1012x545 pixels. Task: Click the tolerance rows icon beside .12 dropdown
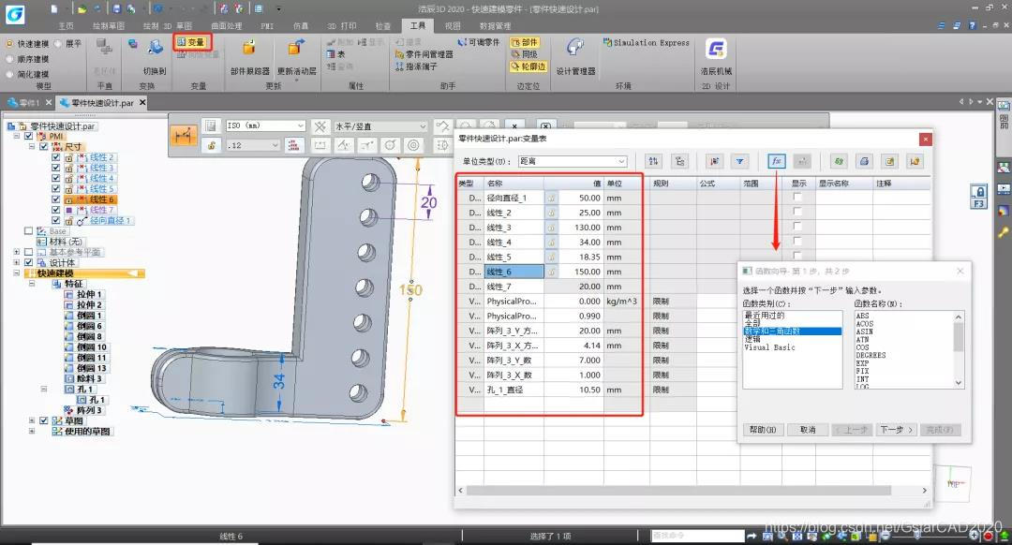tap(293, 146)
